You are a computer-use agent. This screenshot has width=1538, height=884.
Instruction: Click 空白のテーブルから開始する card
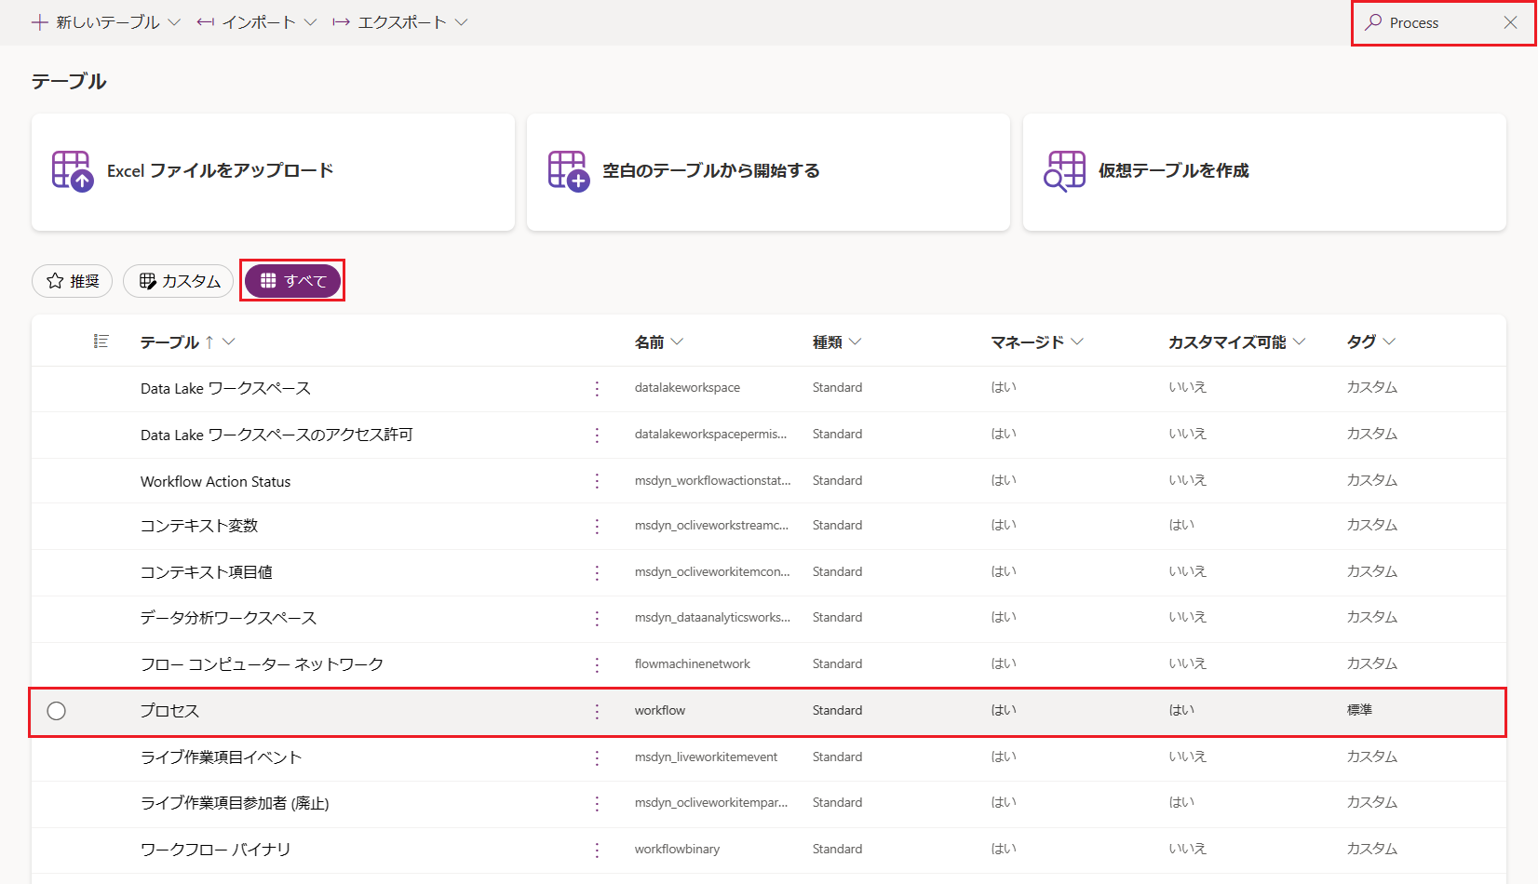point(768,172)
